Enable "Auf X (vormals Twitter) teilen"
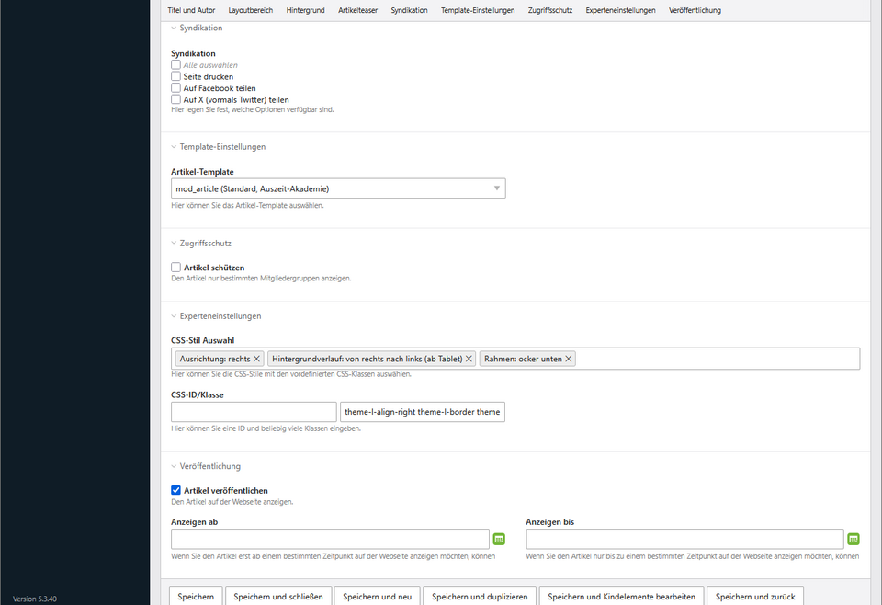Image resolution: width=882 pixels, height=605 pixels. coord(175,99)
